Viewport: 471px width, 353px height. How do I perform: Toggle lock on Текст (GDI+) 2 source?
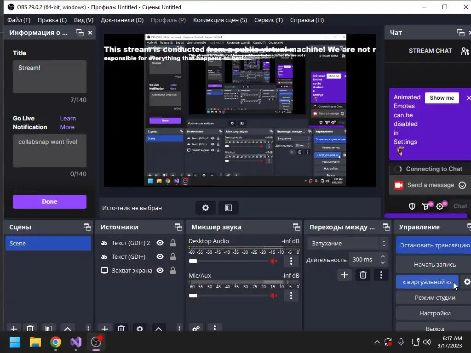(x=173, y=243)
